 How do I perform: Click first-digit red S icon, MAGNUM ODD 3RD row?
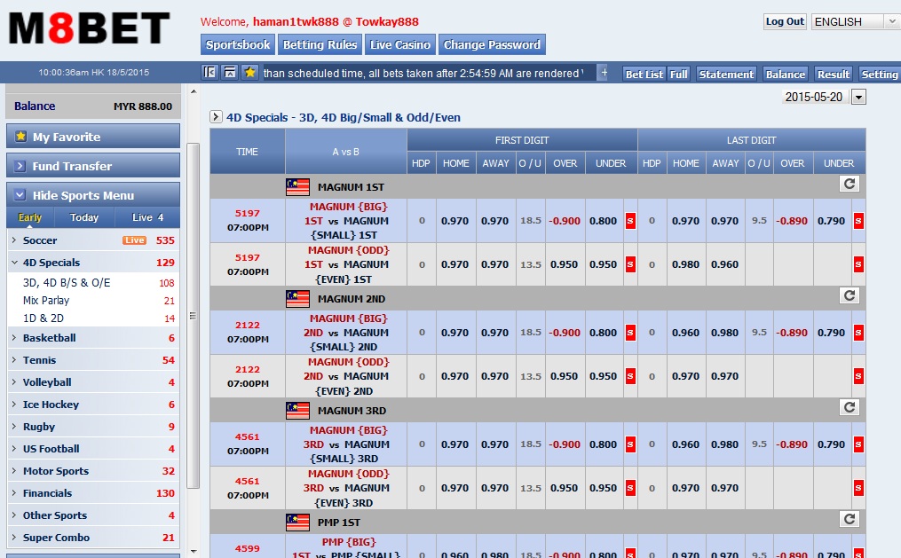click(x=630, y=488)
